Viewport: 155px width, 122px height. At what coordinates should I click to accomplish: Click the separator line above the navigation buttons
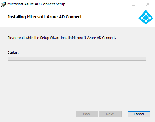[x=77, y=107]
